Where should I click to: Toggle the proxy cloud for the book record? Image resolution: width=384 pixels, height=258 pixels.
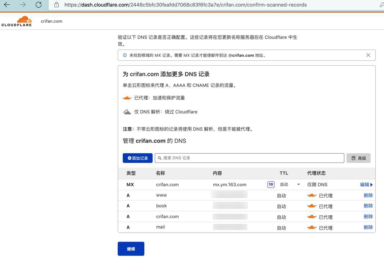click(x=312, y=206)
